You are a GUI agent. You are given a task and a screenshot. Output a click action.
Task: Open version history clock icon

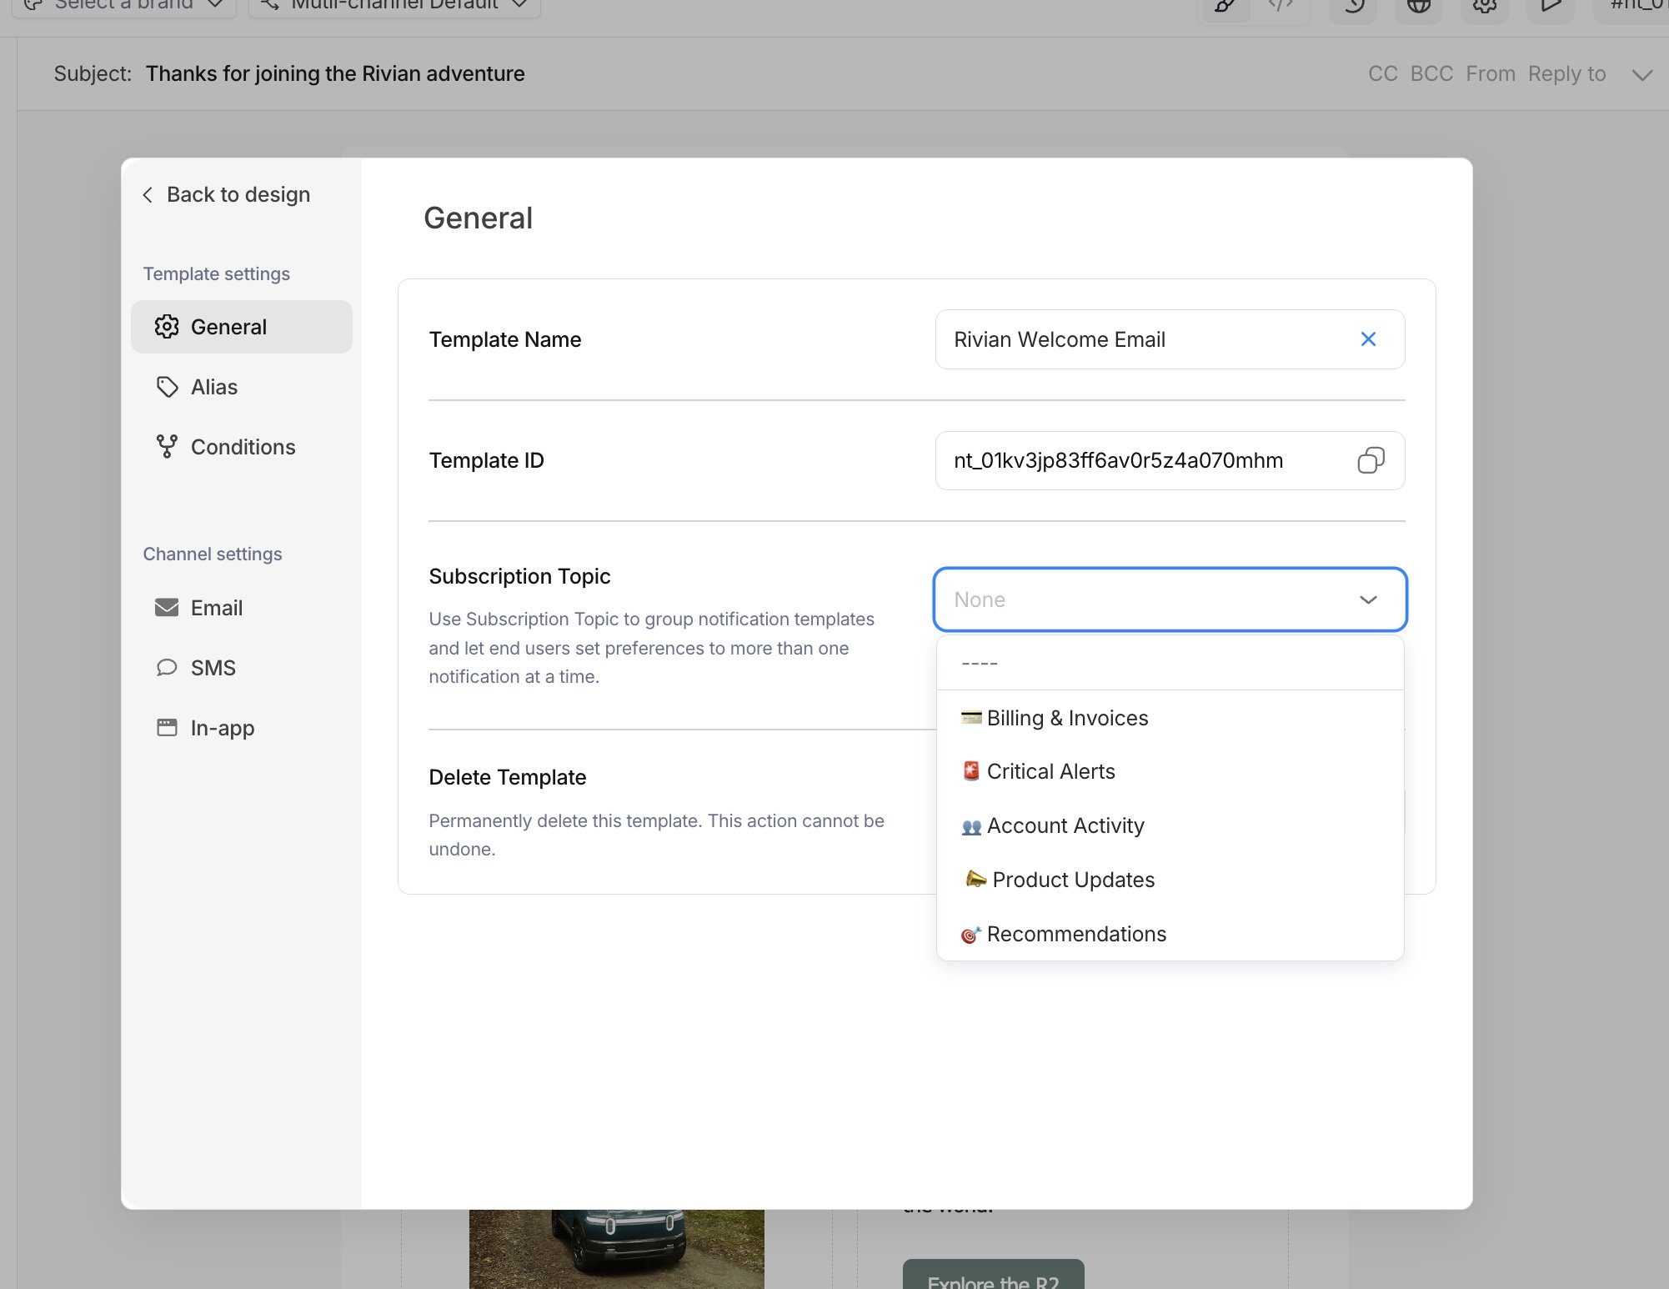point(1354,7)
